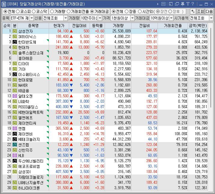The height and width of the screenshot is (194, 215).
Task: Sort by the 현재가 column header
Action: click(59, 26)
